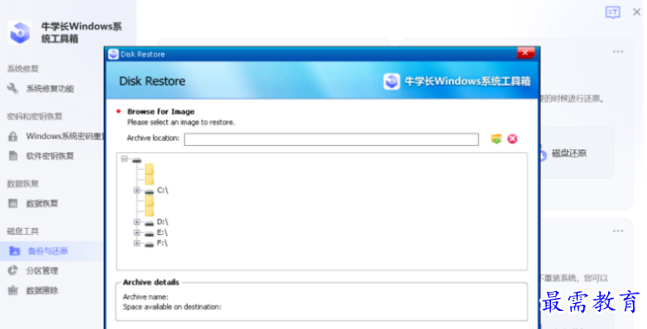Expand the E:\ drive node
The image size is (647, 329).
[137, 232]
